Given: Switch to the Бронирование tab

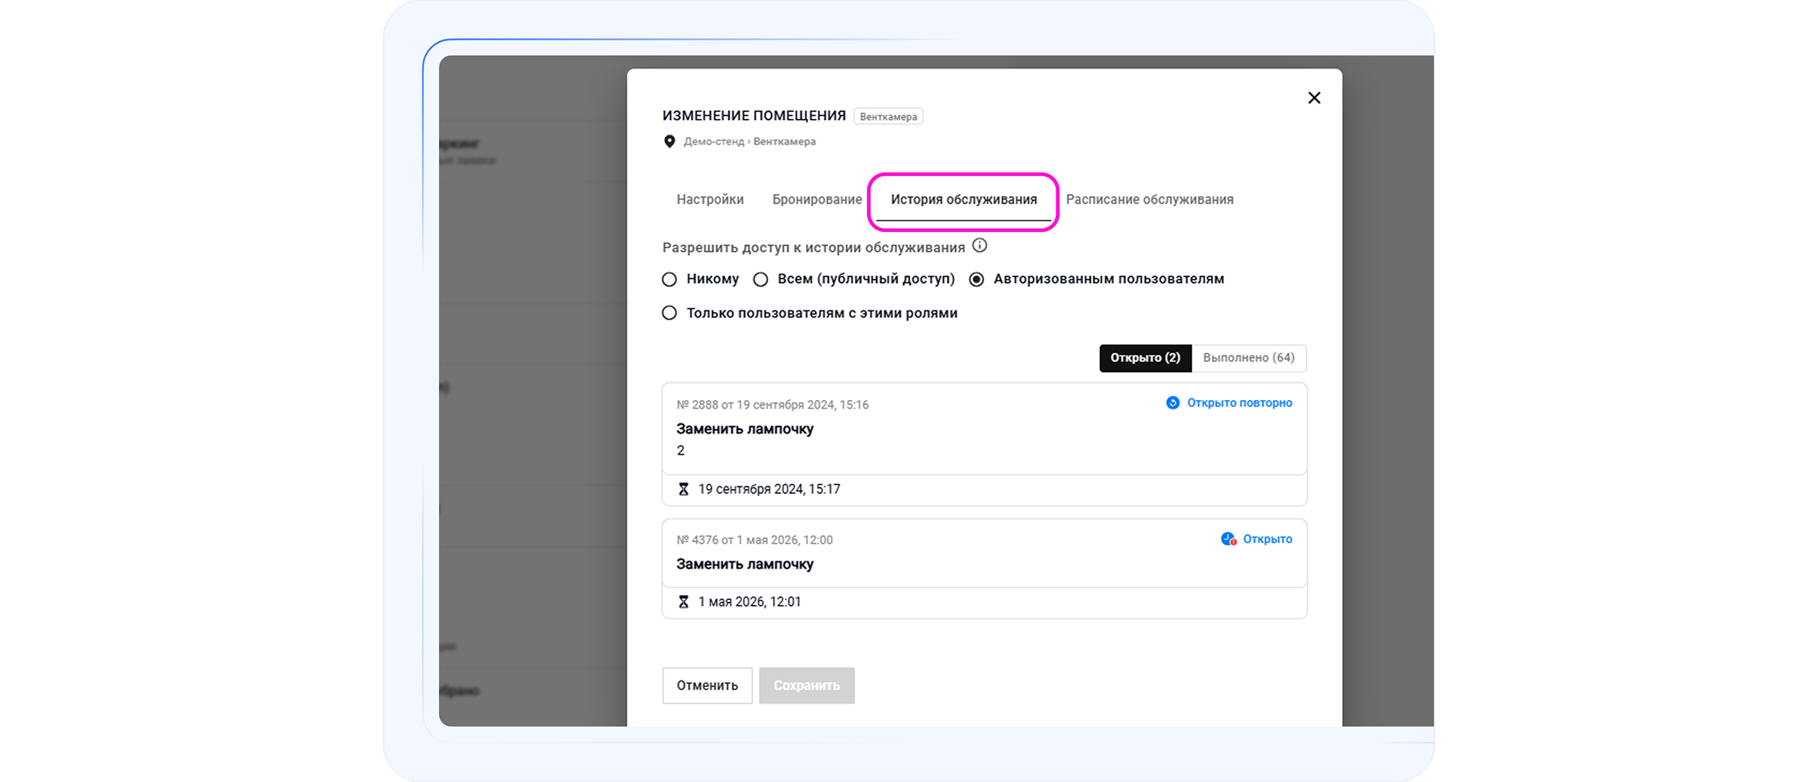Looking at the screenshot, I should point(817,200).
